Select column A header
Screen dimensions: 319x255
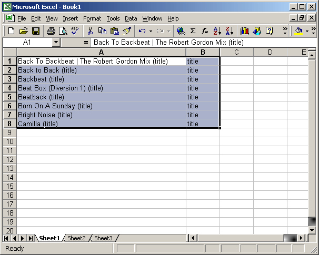click(x=101, y=52)
